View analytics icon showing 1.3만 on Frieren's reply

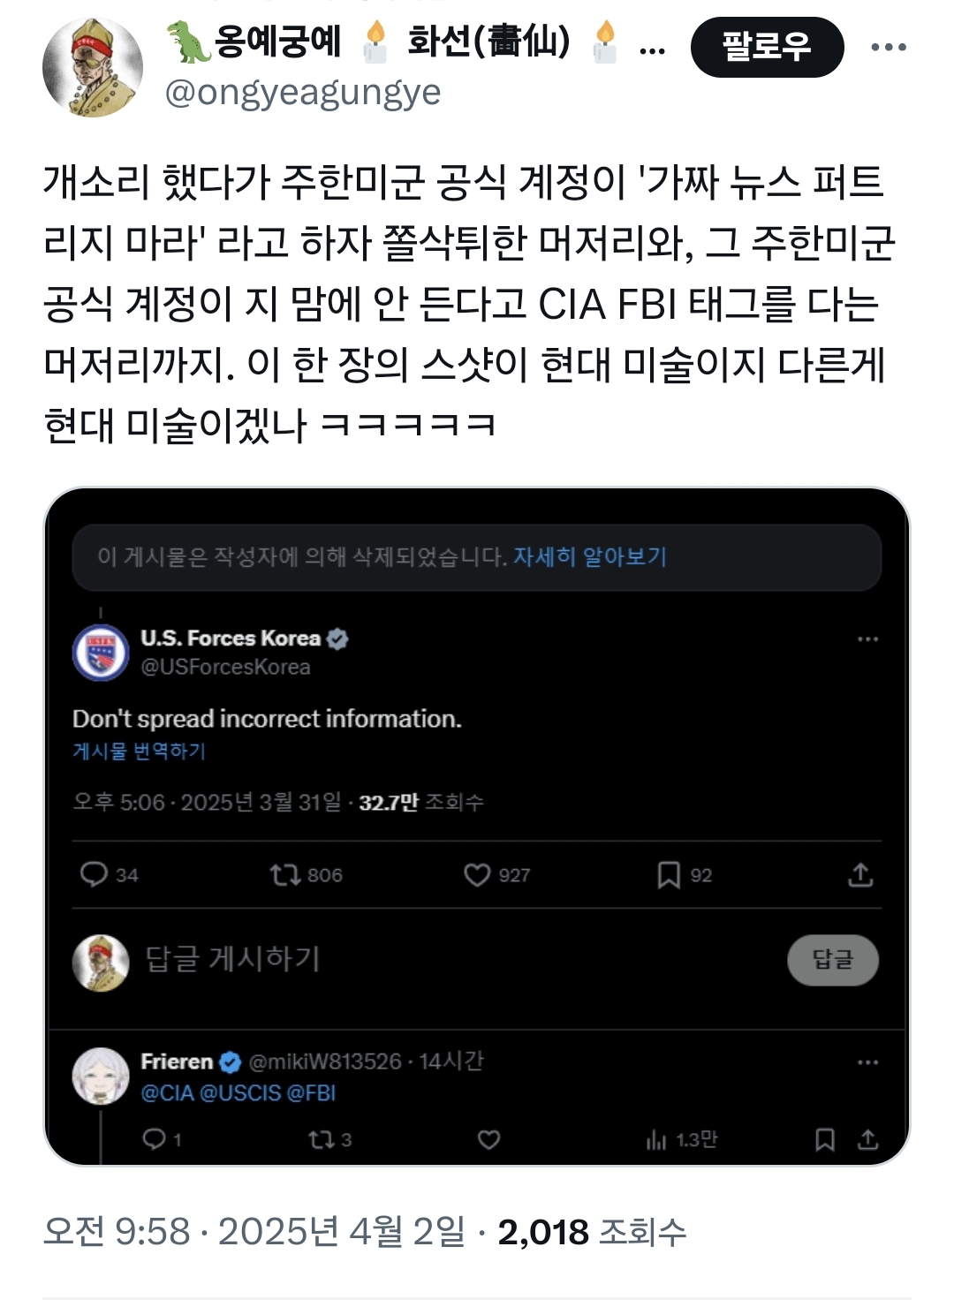pyautogui.click(x=656, y=1140)
